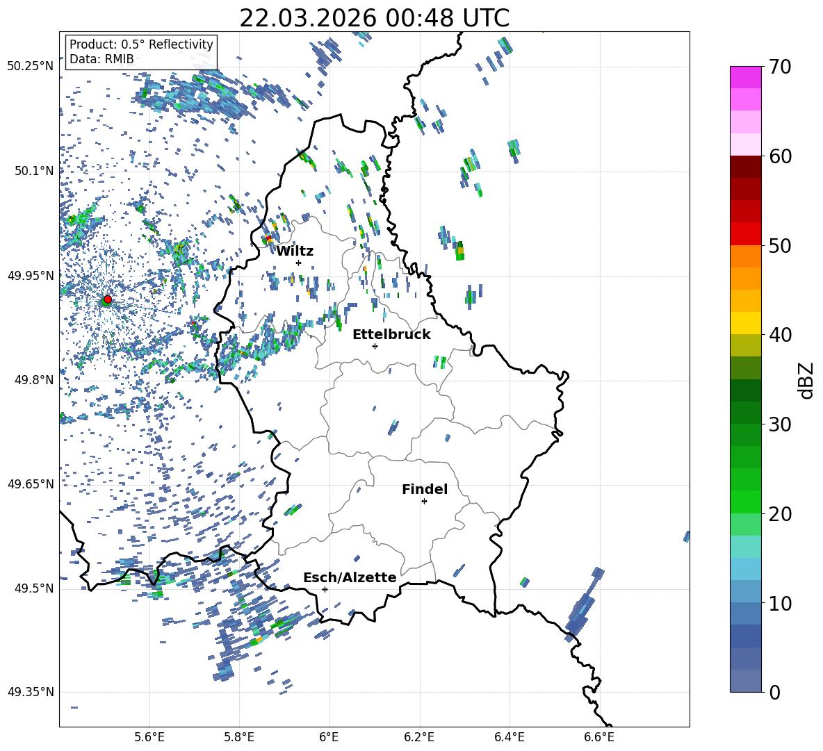
Task: Click the dBZ colorbar axis label
Action: [806, 379]
